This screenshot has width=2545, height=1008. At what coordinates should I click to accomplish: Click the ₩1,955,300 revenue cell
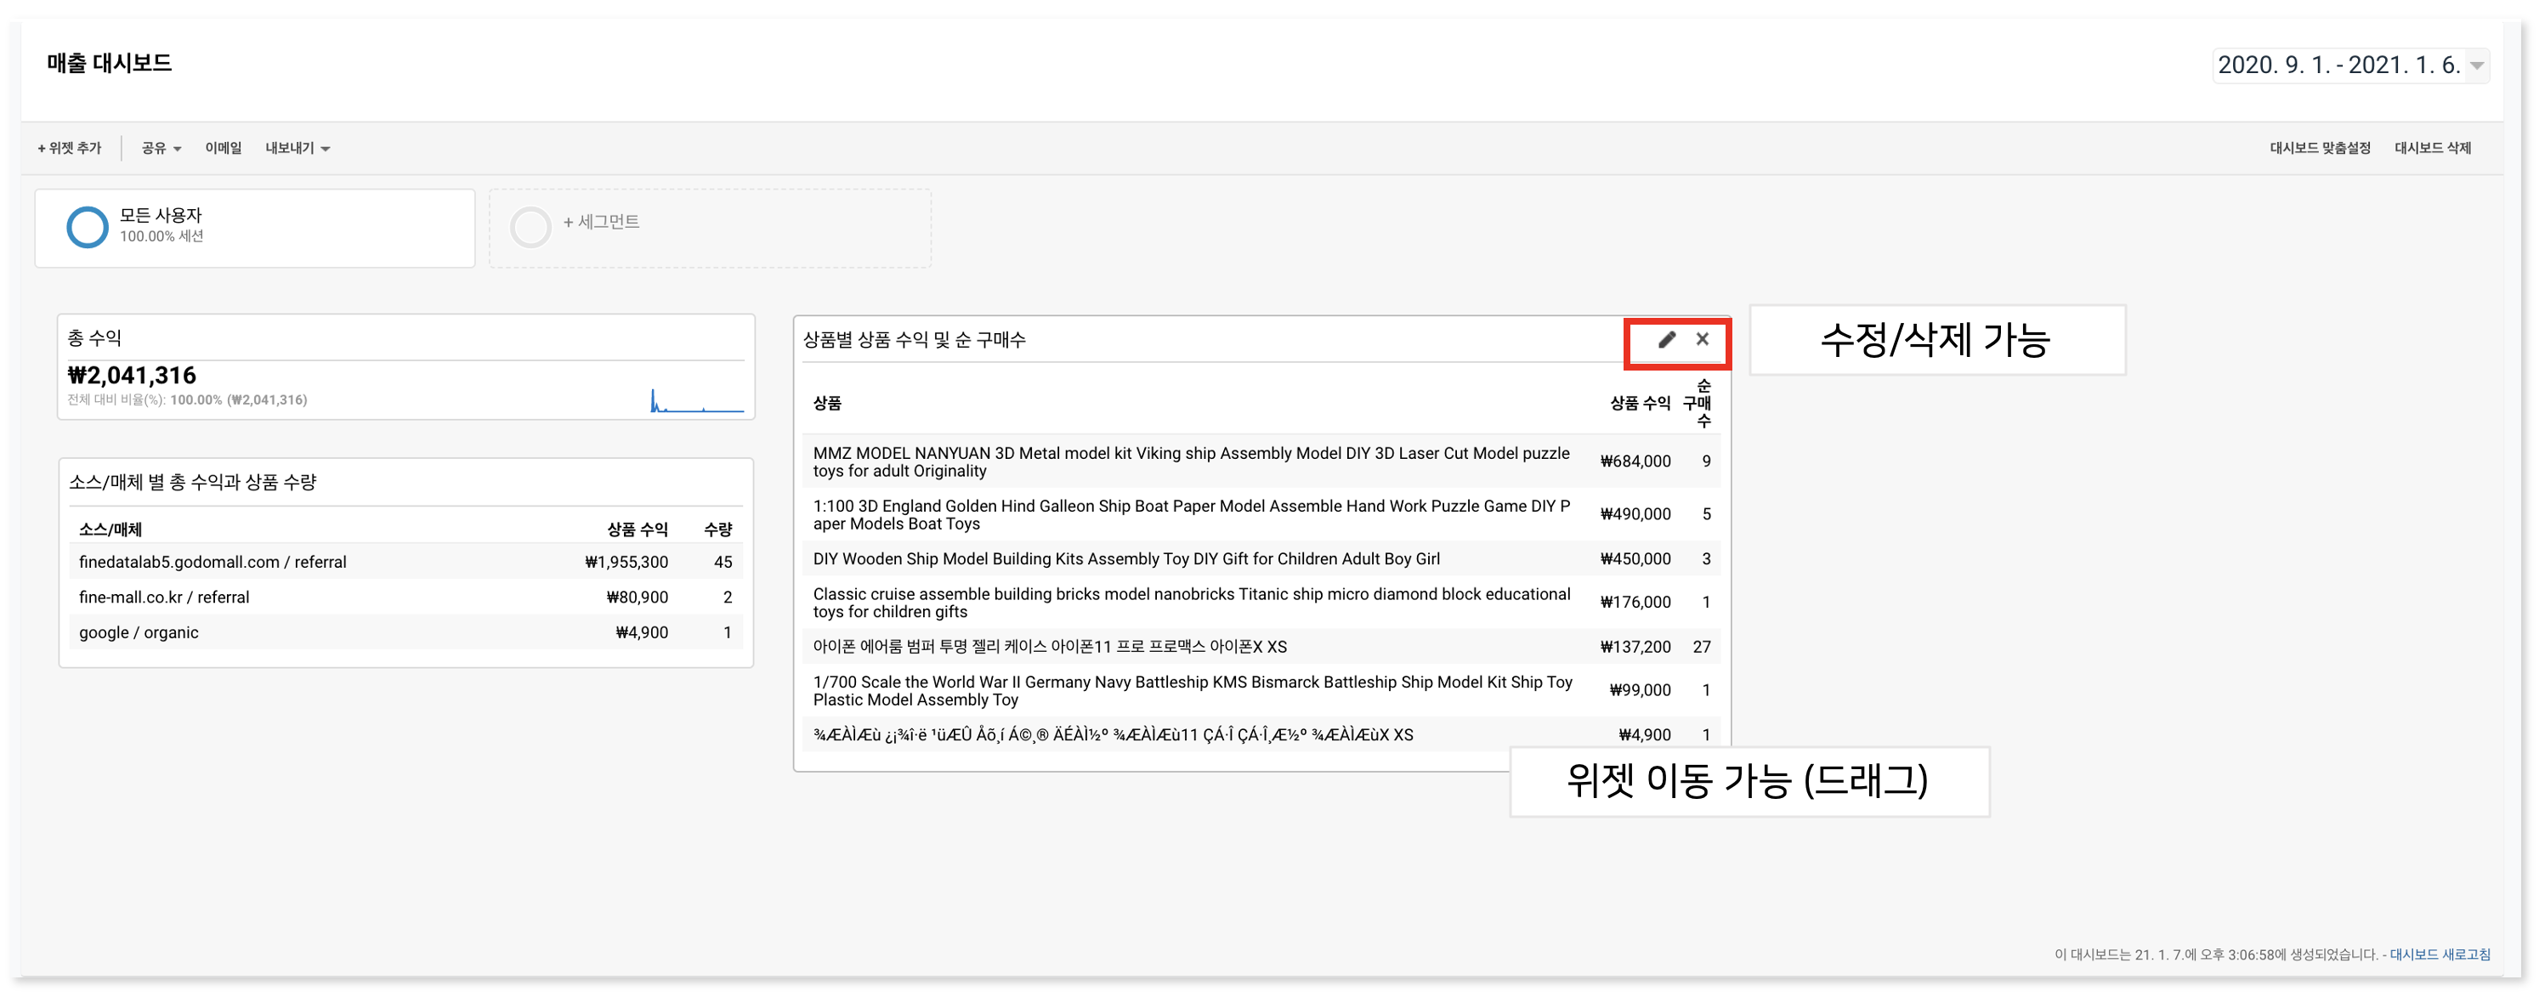point(626,563)
